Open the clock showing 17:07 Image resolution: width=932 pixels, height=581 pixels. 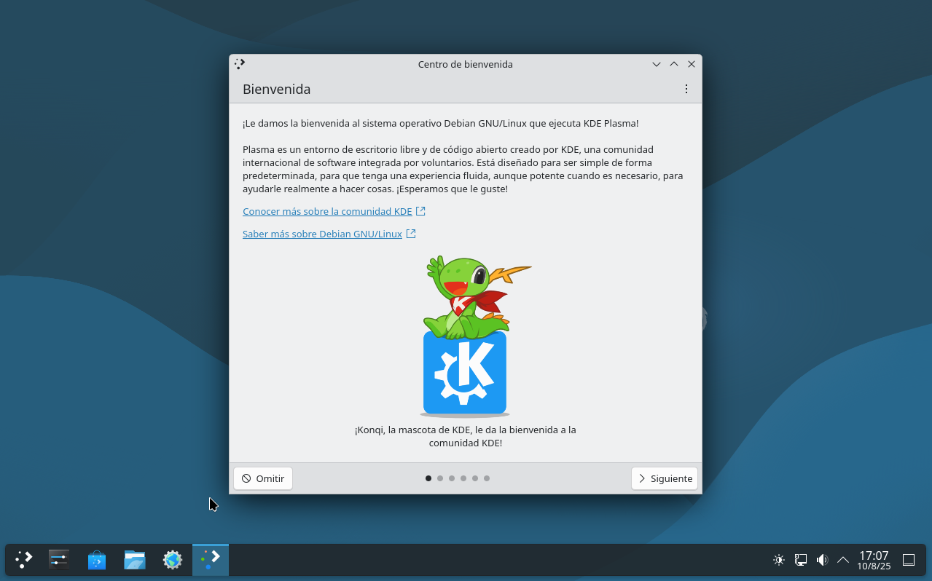click(x=874, y=560)
